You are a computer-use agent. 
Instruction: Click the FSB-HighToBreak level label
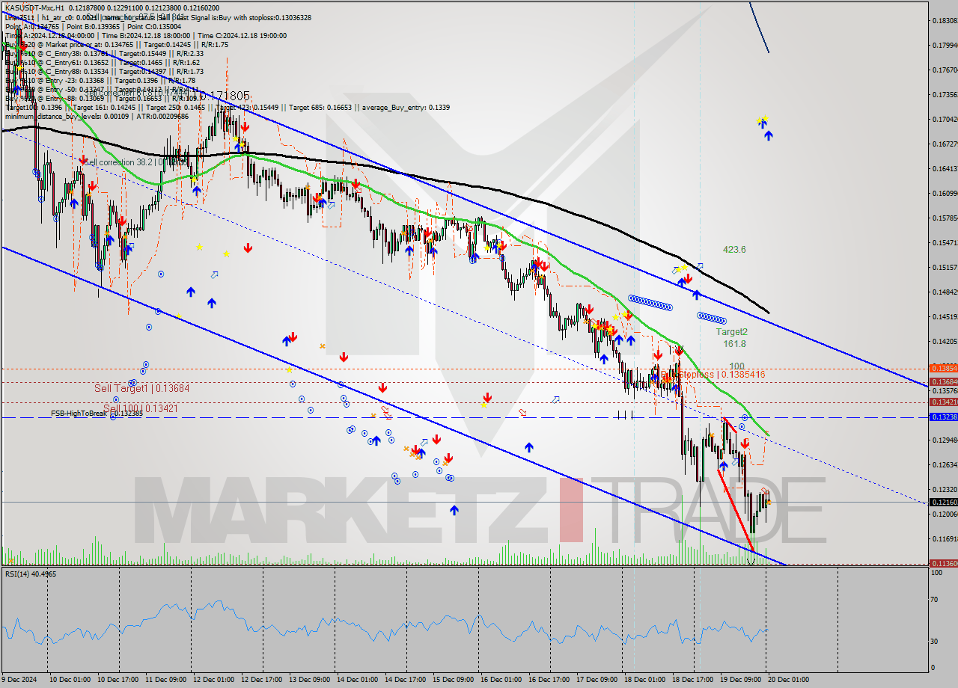pyautogui.click(x=97, y=414)
